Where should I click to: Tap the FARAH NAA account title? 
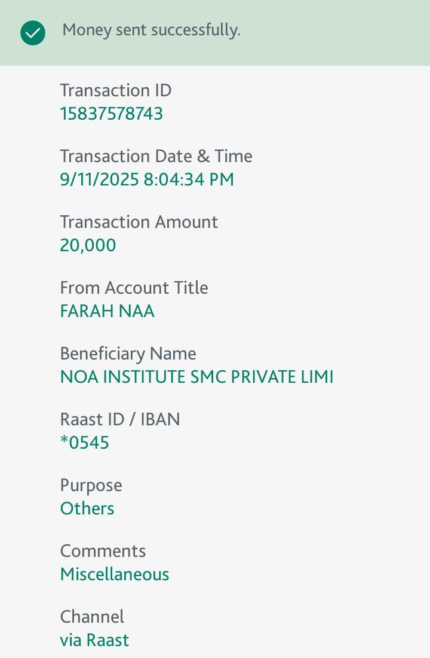[107, 311]
